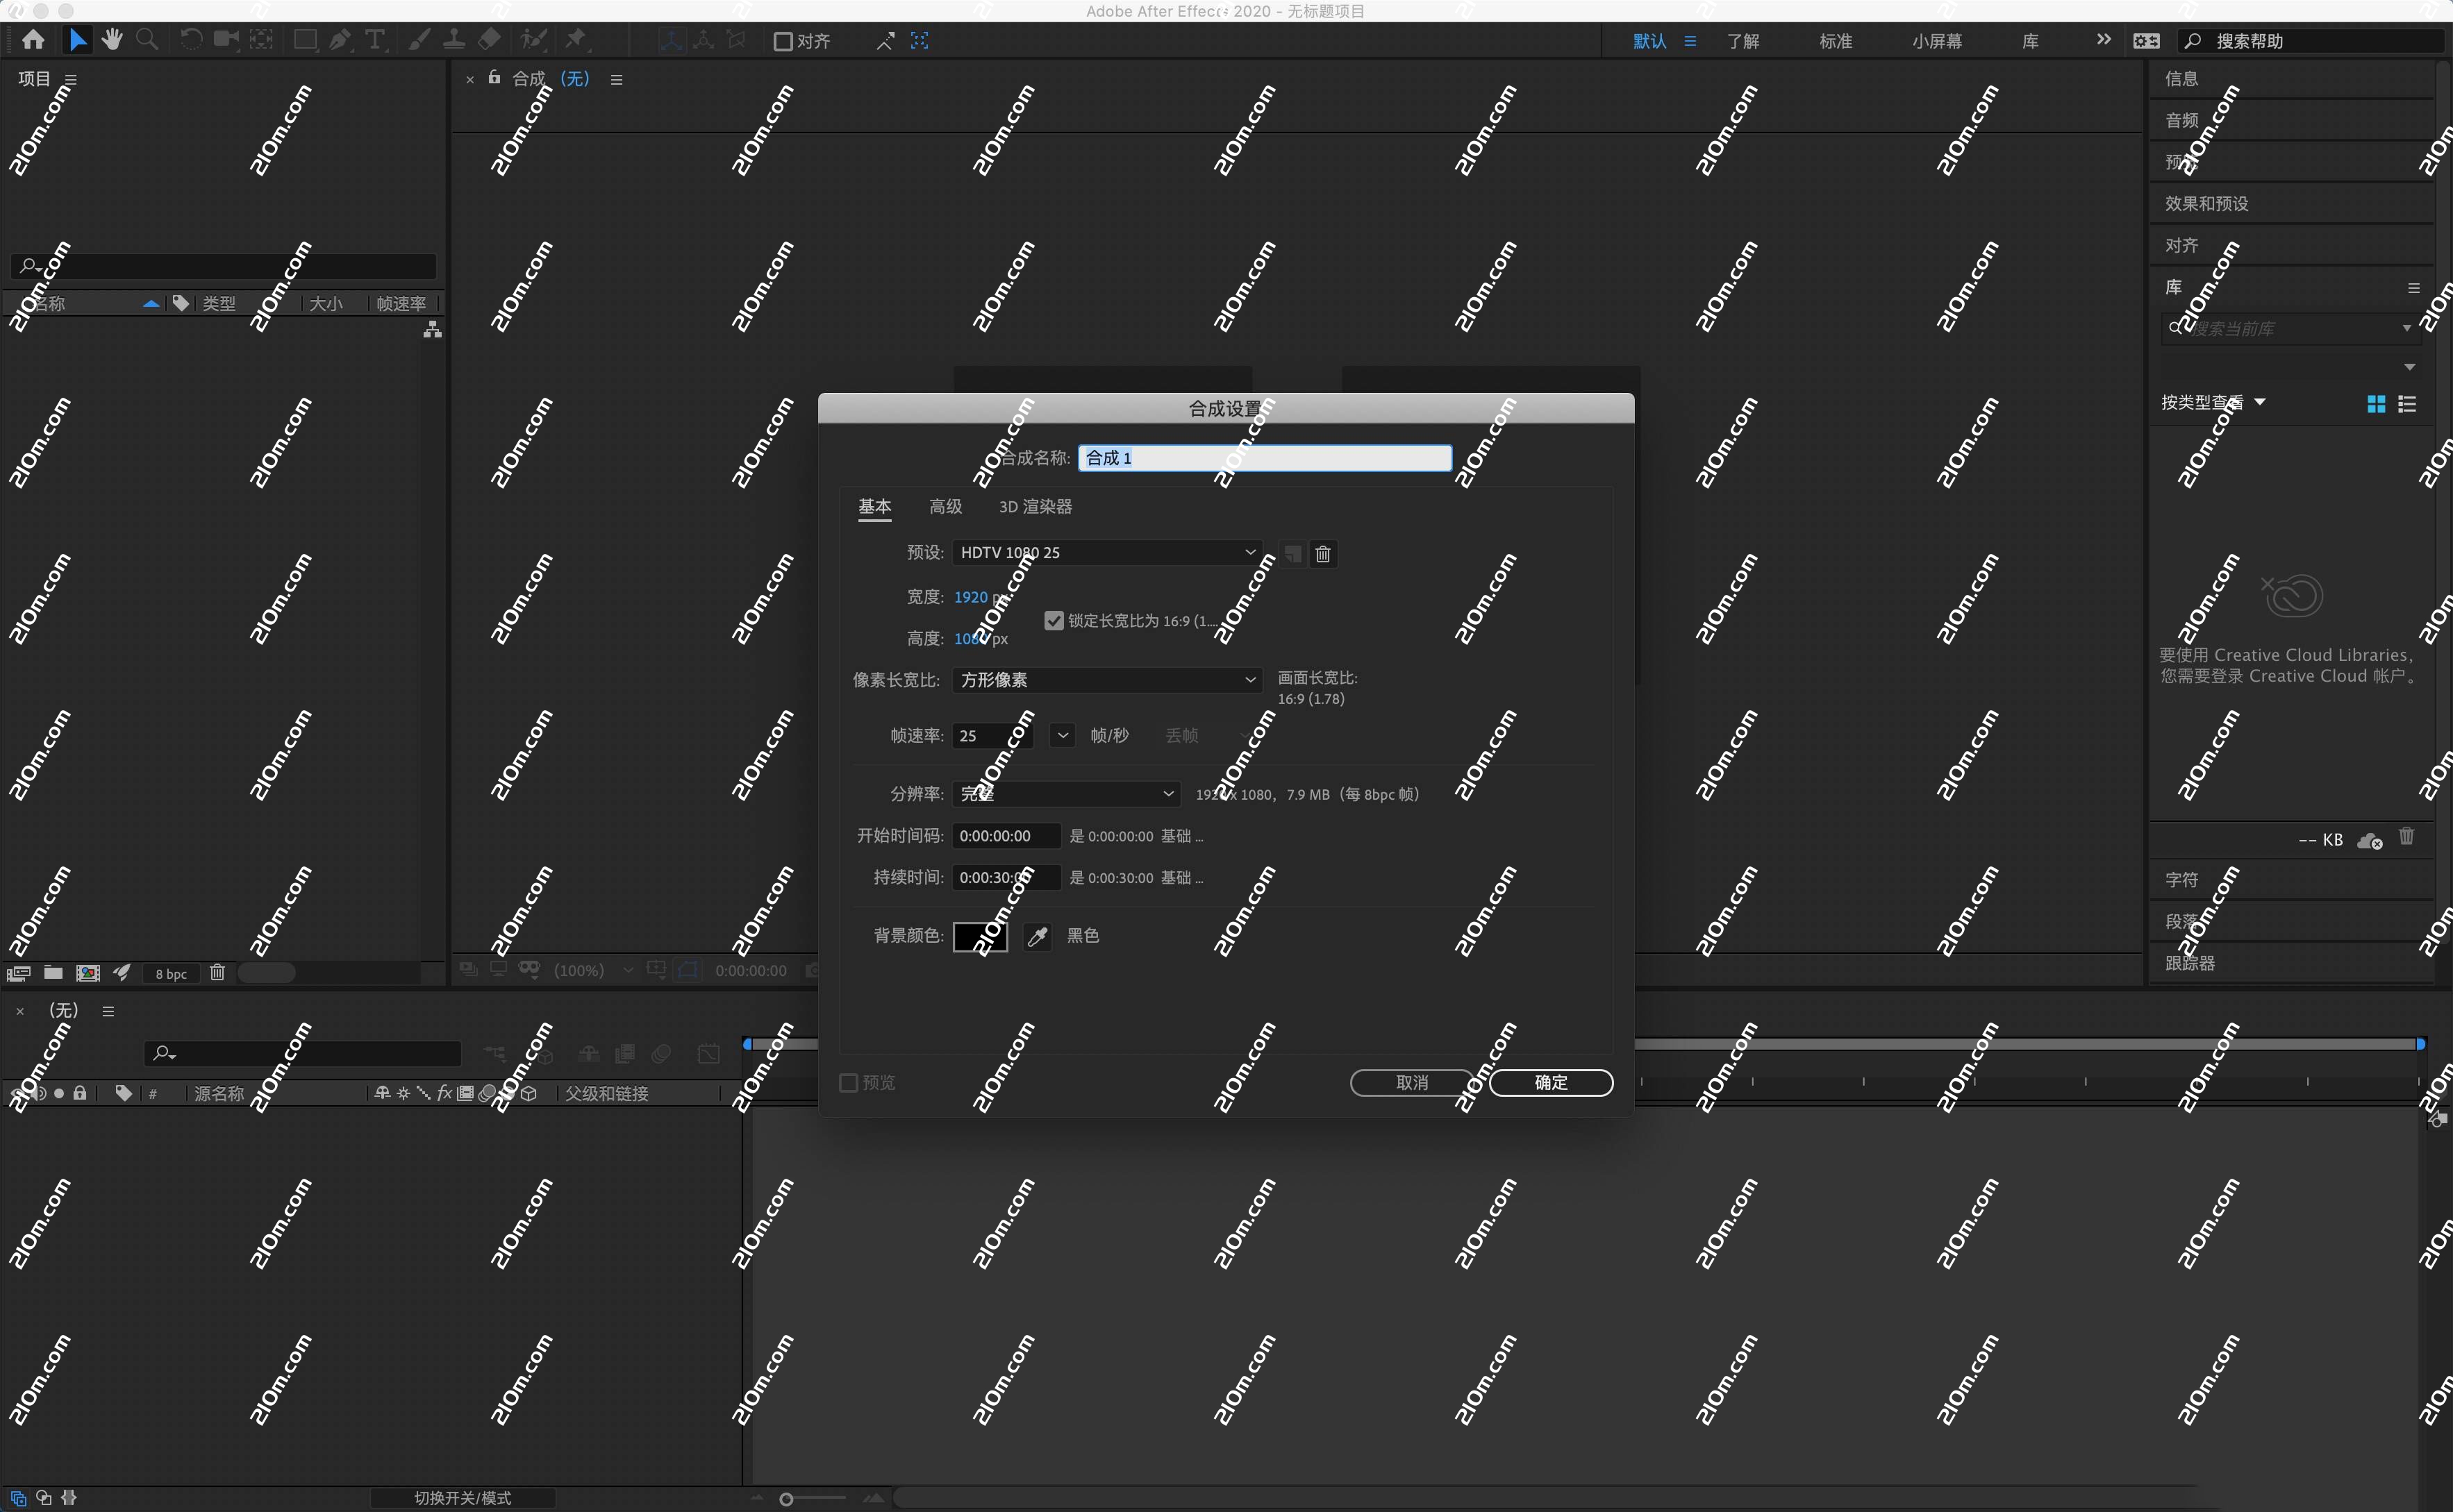Screen dimensions: 2453x1512
Task: Click the Home icon in the toolbar
Action: 33,40
